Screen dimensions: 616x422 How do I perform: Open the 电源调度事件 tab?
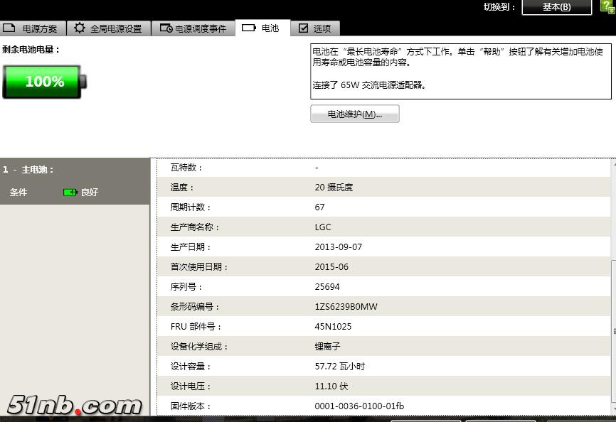193,28
